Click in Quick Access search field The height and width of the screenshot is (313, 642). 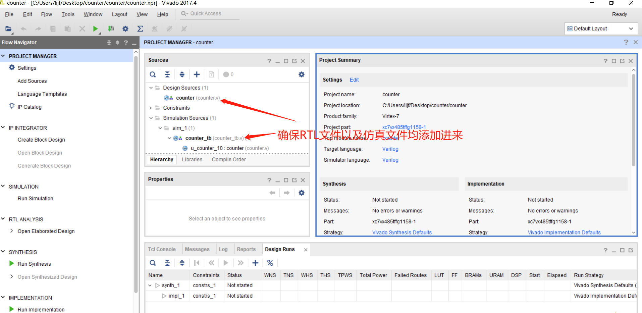pos(210,14)
